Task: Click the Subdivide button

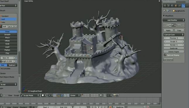Action: point(174,48)
